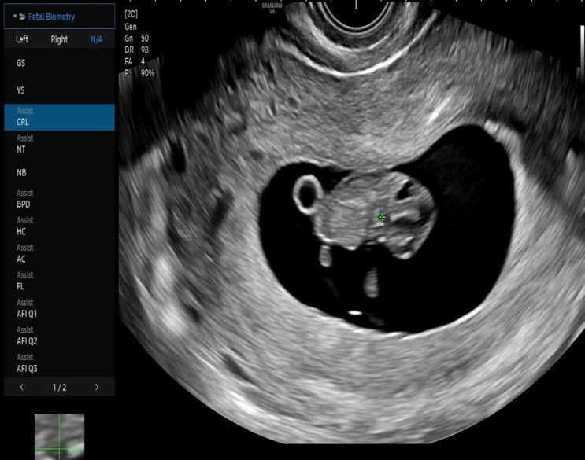This screenshot has height=460, width=585.
Task: Select the Left side option
Action: [23, 39]
